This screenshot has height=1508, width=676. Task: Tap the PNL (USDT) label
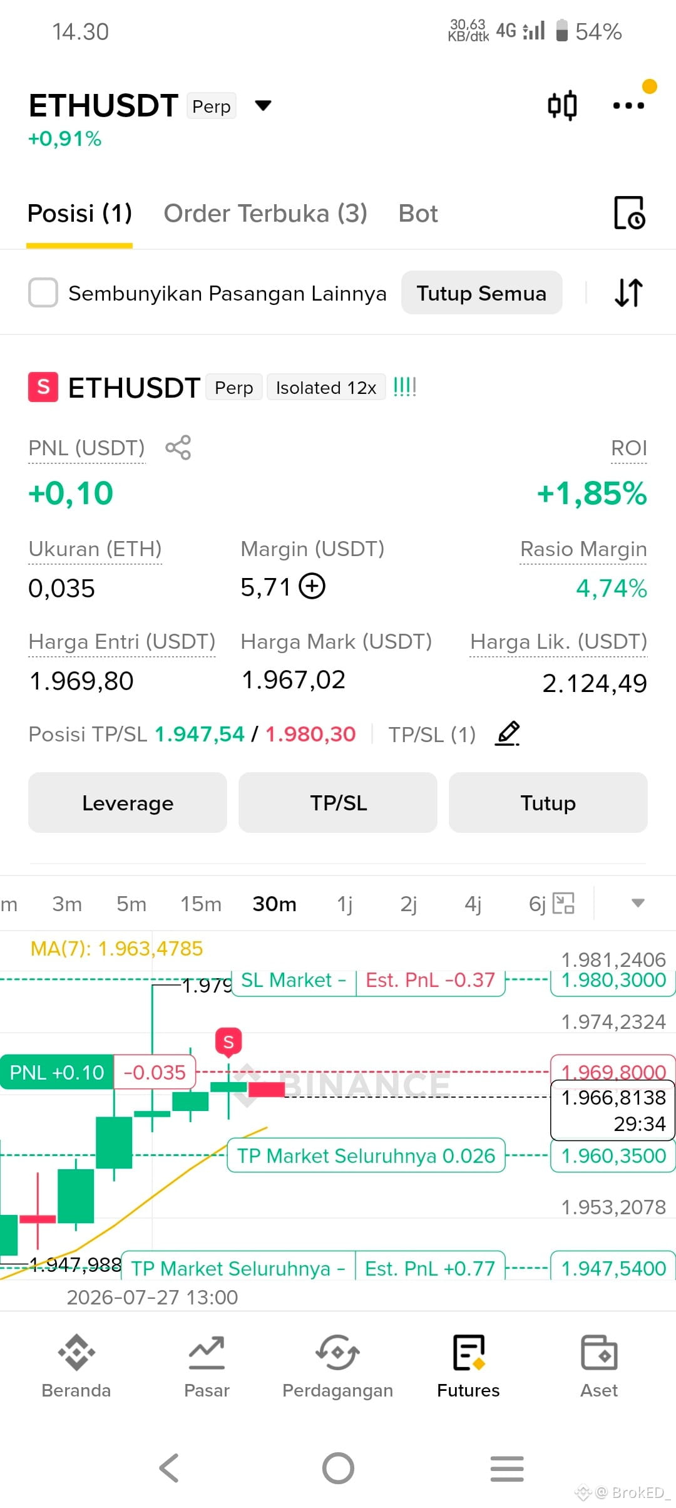pyautogui.click(x=87, y=448)
